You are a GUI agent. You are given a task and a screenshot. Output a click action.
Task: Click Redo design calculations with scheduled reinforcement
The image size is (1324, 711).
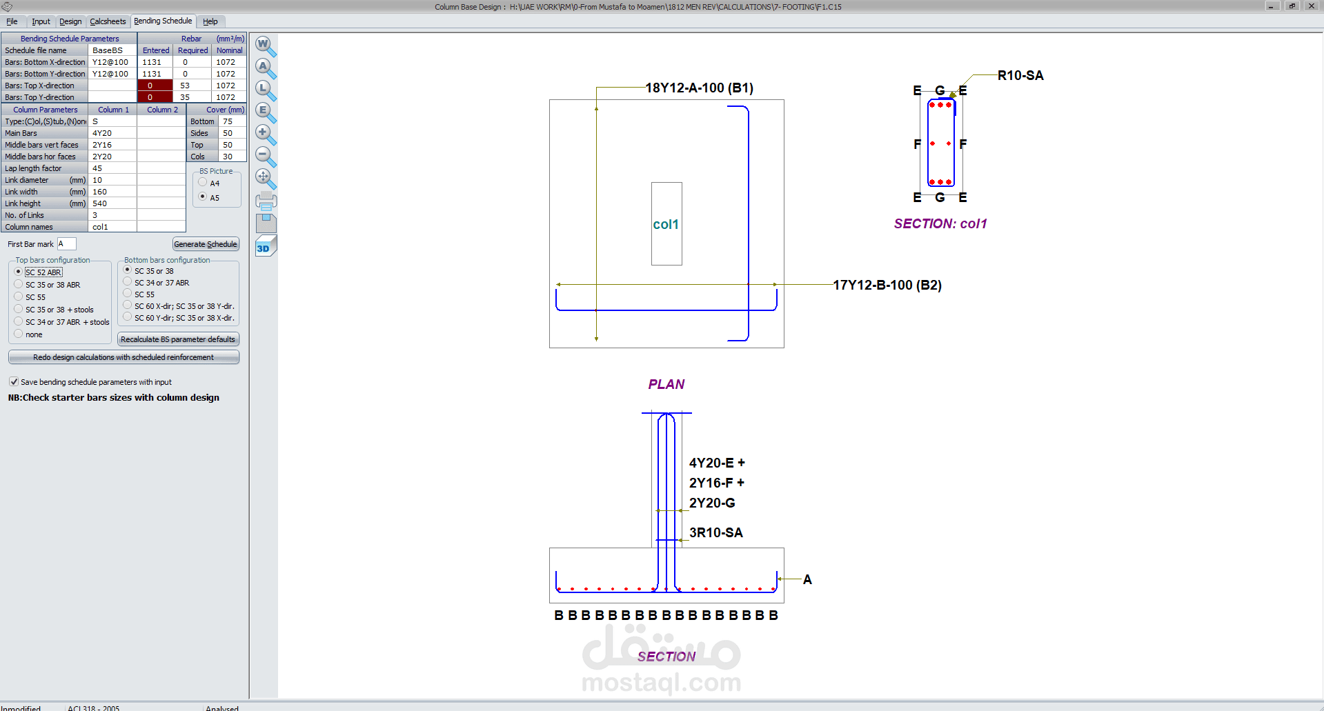pyautogui.click(x=123, y=357)
